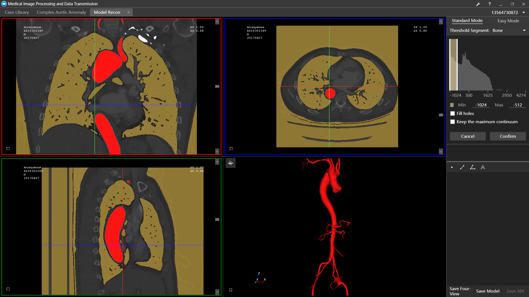Image resolution: width=529 pixels, height=297 pixels.
Task: Click the maximize square in the coronal view
Action: click(8, 148)
